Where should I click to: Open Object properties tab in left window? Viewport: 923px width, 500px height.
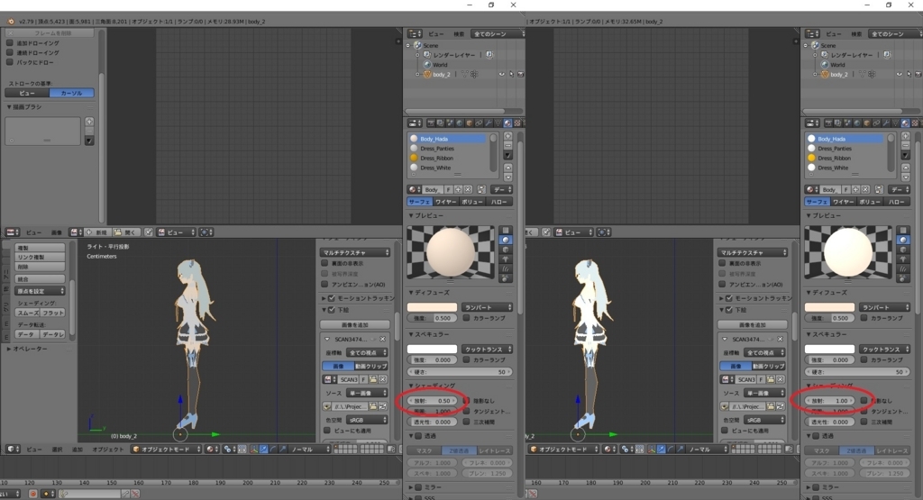point(469,123)
